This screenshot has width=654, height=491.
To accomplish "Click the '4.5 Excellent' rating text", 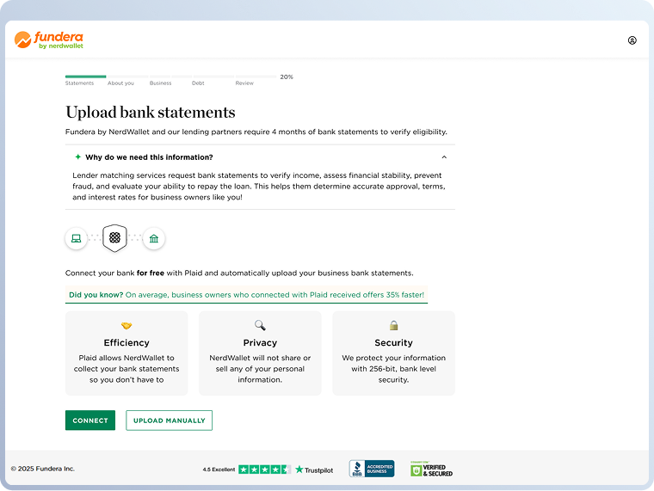I will [x=219, y=470].
